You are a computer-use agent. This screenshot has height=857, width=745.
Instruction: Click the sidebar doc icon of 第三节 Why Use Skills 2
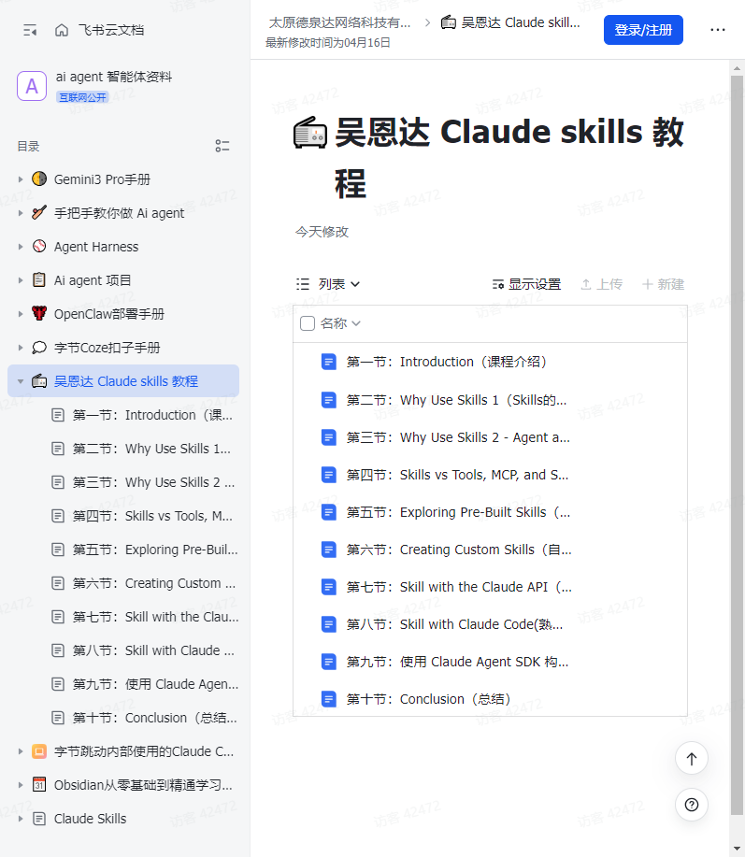(x=58, y=482)
